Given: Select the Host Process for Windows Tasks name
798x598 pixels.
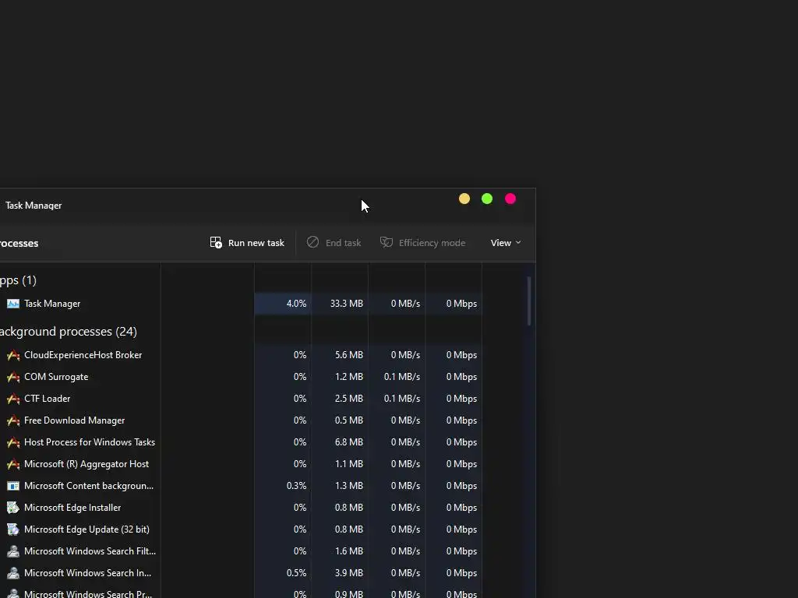Looking at the screenshot, I should coord(90,442).
